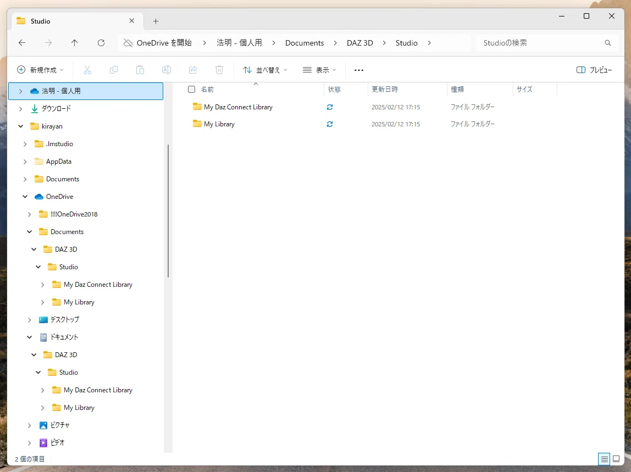The image size is (631, 472).
Task: Add a new tab with plus button
Action: click(156, 21)
